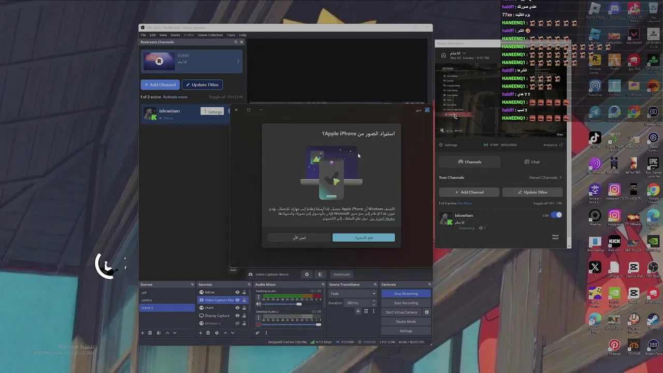Open the Fade transition dropdown
The image size is (663, 373).
[353, 294]
